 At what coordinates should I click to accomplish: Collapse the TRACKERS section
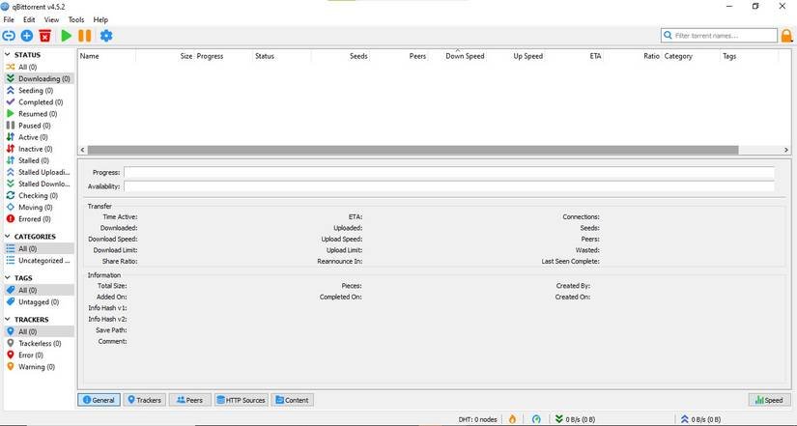(x=7, y=320)
